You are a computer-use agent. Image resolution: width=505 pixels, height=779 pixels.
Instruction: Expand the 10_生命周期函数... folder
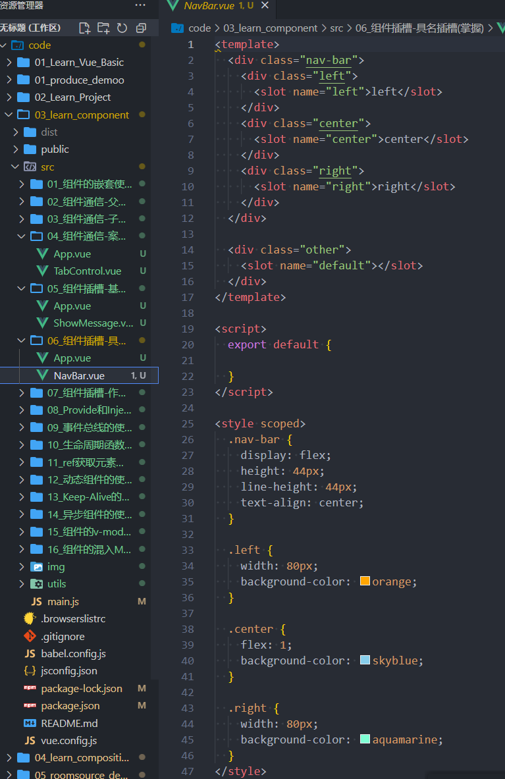pyautogui.click(x=21, y=444)
